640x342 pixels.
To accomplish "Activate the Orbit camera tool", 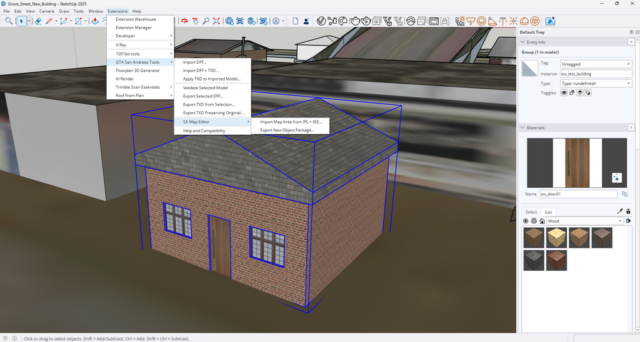I will [x=184, y=21].
